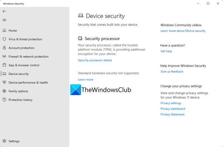Viewport: 223px width, 147px height.
Task: Click the Firewall & network protection icon
Action: point(4,56)
